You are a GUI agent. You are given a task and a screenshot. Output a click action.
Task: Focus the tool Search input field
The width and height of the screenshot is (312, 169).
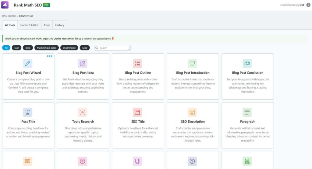(113, 48)
